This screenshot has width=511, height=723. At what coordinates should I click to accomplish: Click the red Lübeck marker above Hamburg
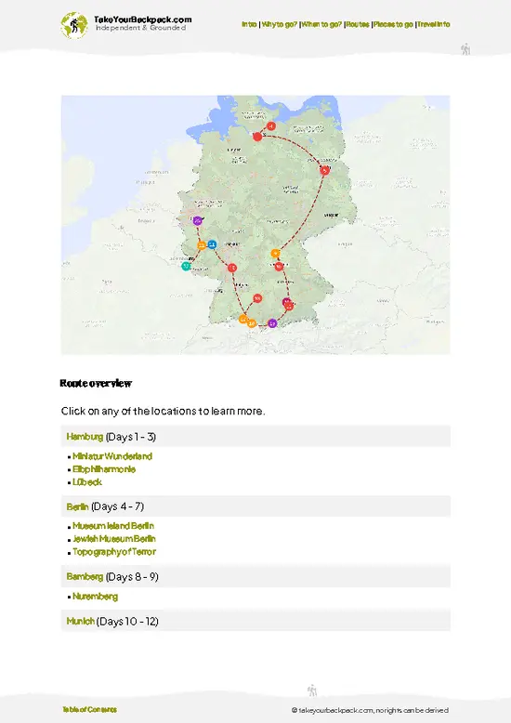(x=271, y=125)
